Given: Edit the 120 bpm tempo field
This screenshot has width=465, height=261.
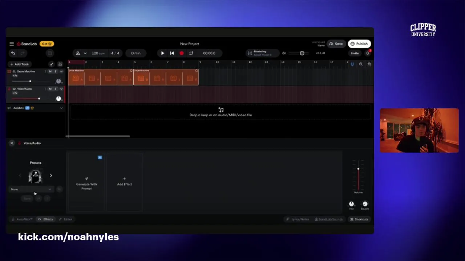Looking at the screenshot, I should coord(98,53).
